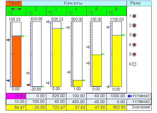Select channel 5 header cell
The width and height of the screenshot is (157, 113).
[97, 11]
